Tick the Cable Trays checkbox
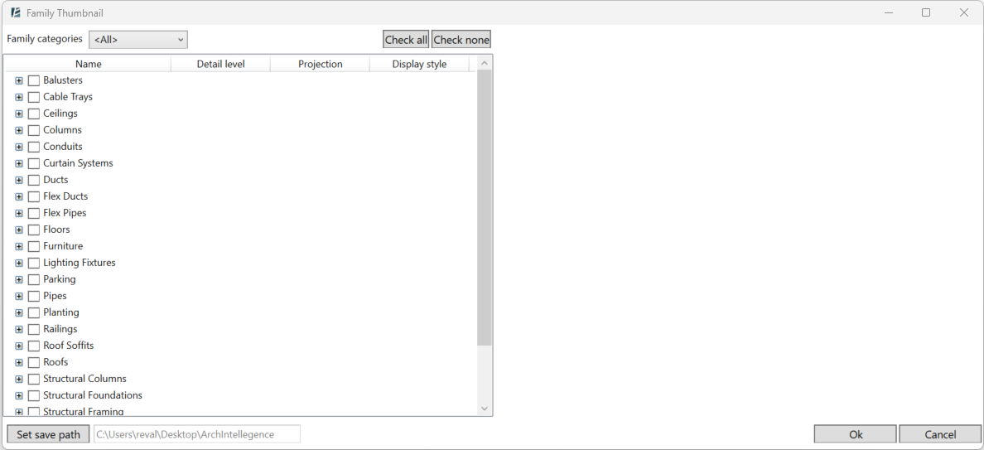The image size is (984, 450). [x=34, y=97]
